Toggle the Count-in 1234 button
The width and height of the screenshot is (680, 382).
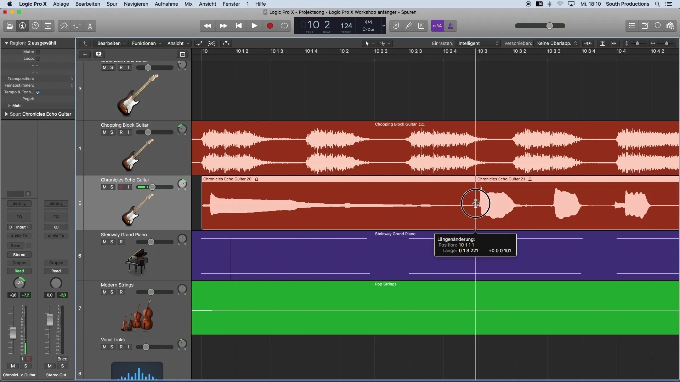click(x=437, y=26)
